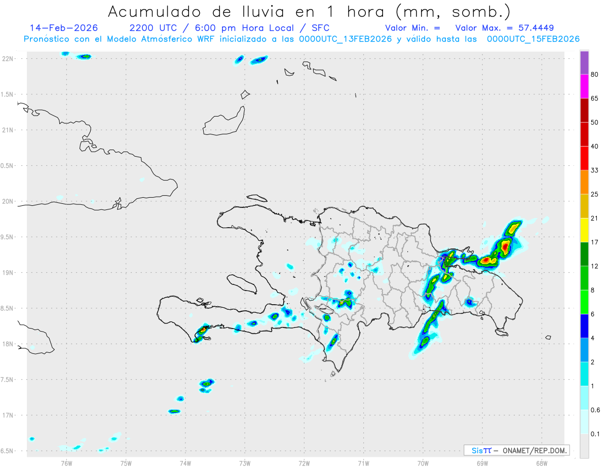Pick the dark green legend color between 12 and 17
This screenshot has width=608, height=470.
584,254
